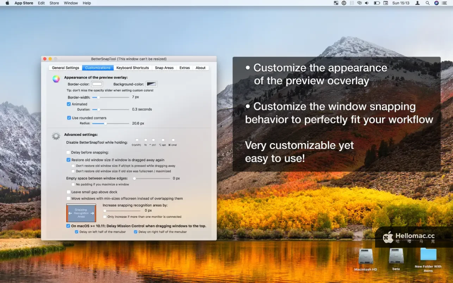Screen dimensions: 453x283
Task: Click the Creative Cloud menu bar icon
Action: pos(360,3)
